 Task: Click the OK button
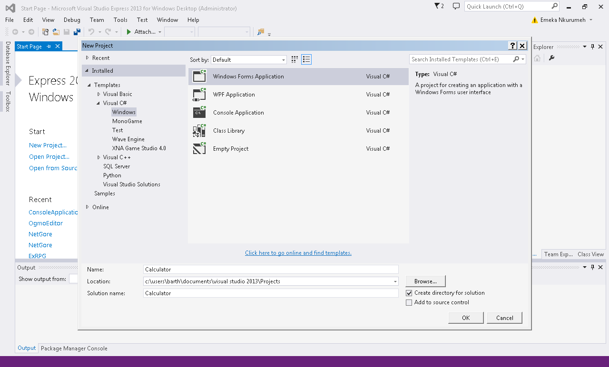466,318
